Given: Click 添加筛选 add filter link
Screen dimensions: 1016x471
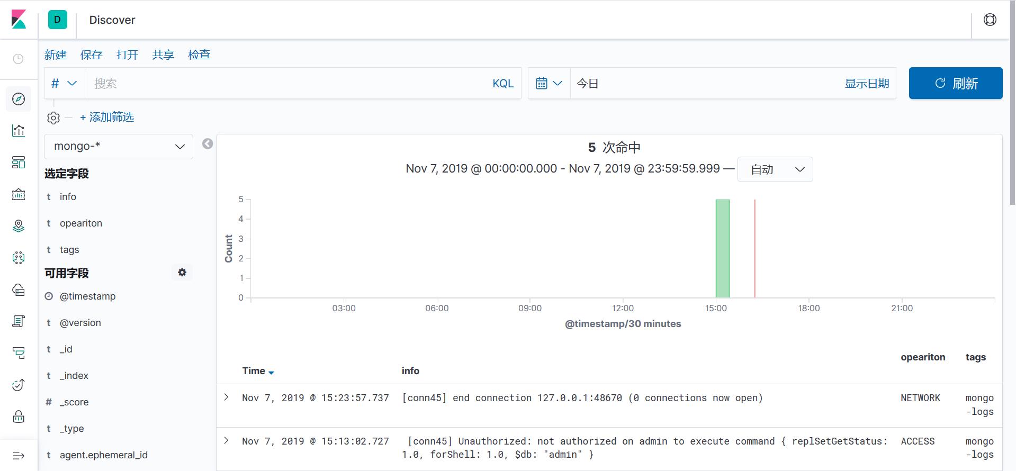Looking at the screenshot, I should tap(107, 117).
